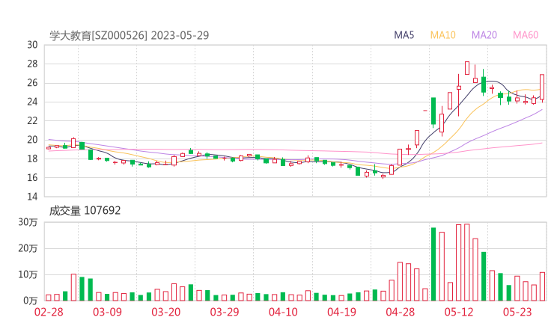Click the price axis value 20
Viewport: 554px width, 329px height.
click(32, 140)
